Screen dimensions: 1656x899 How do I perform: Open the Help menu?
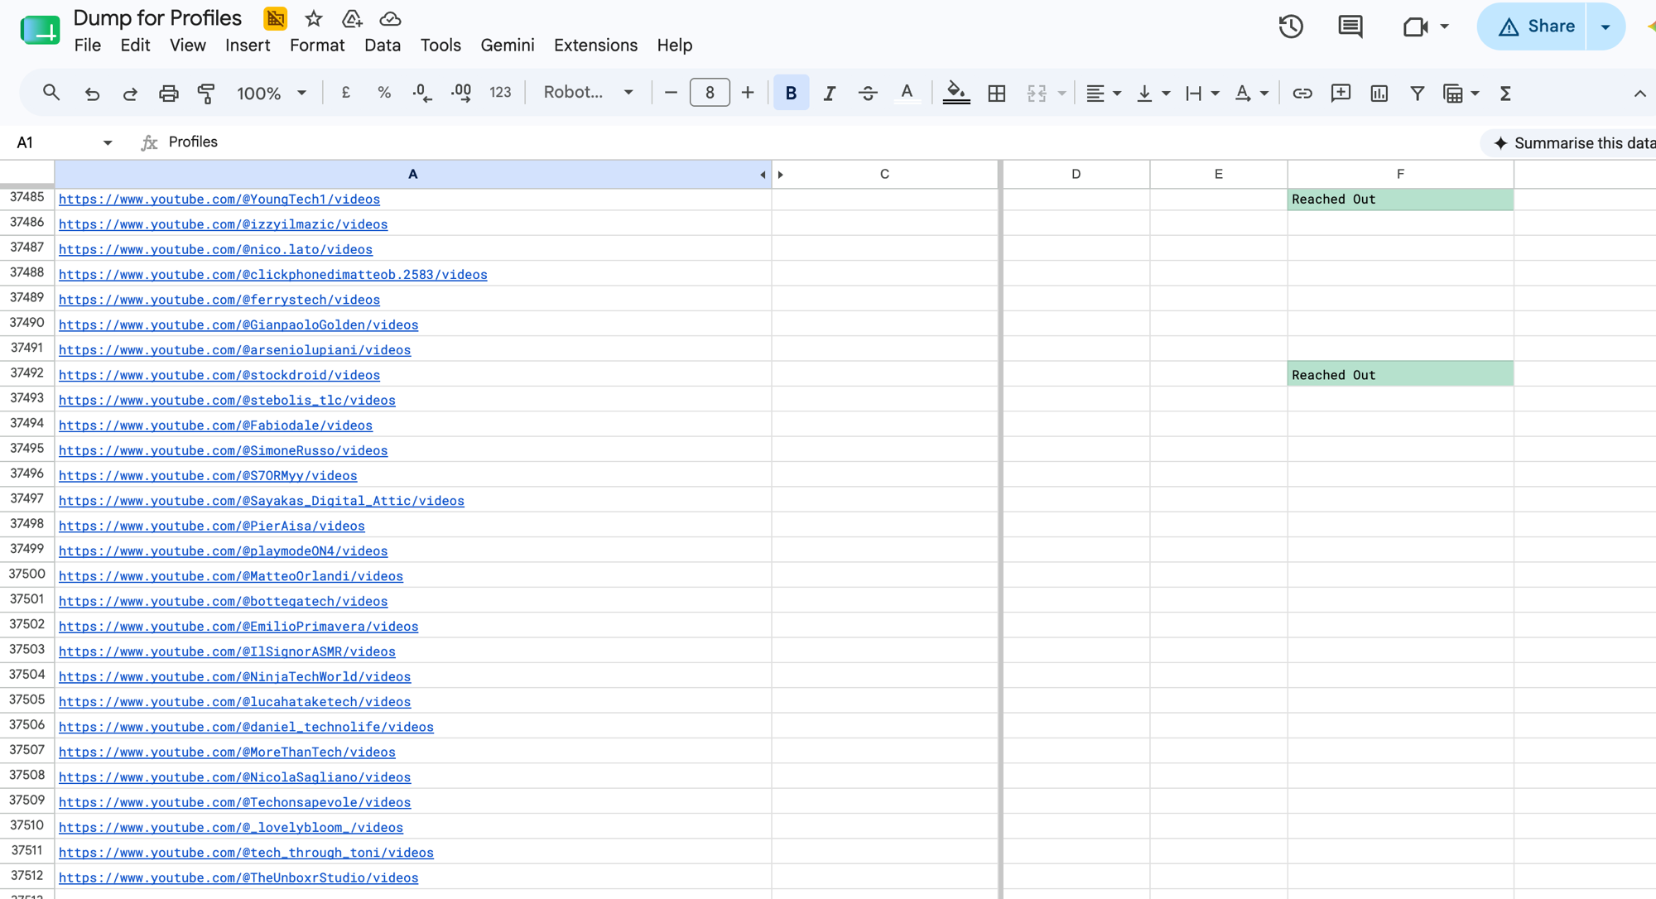[x=675, y=45]
